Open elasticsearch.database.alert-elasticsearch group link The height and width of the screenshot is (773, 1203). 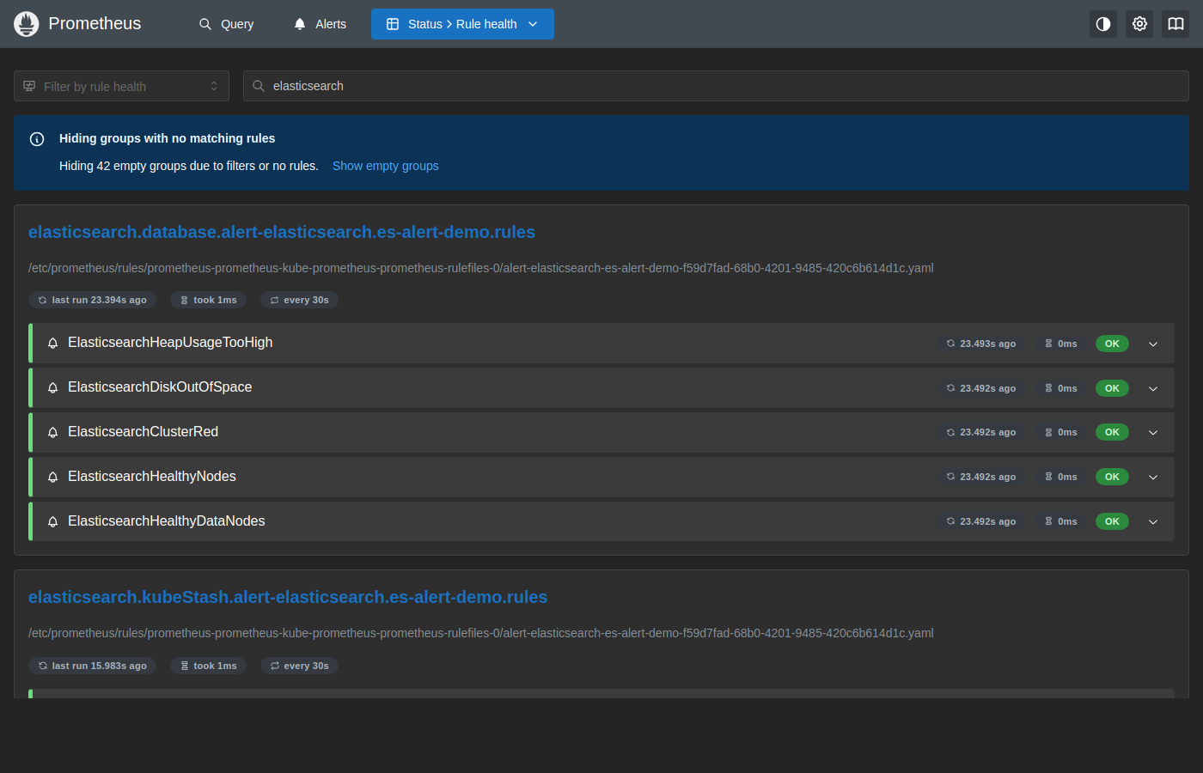point(282,232)
